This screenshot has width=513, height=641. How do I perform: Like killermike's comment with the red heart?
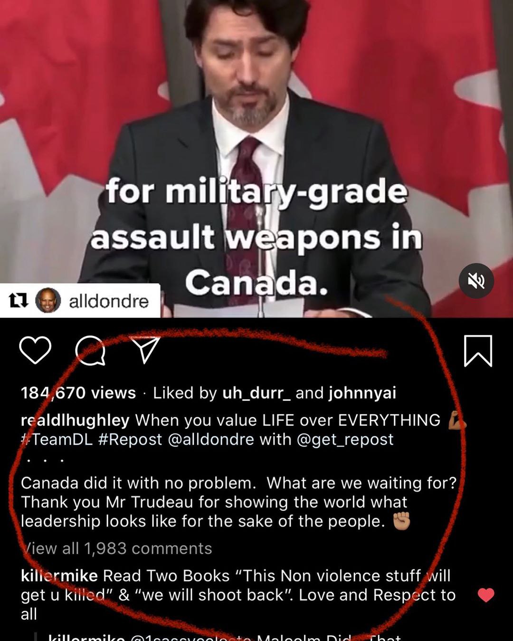[x=485, y=595]
